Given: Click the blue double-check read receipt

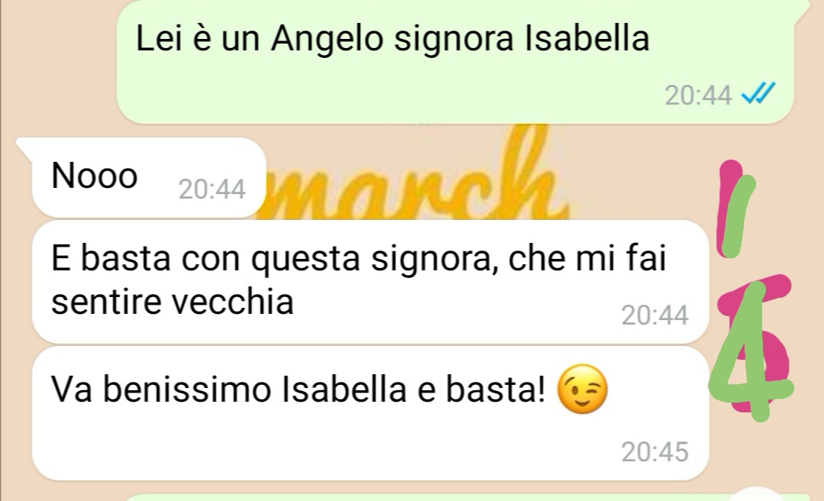Looking at the screenshot, I should click(758, 94).
